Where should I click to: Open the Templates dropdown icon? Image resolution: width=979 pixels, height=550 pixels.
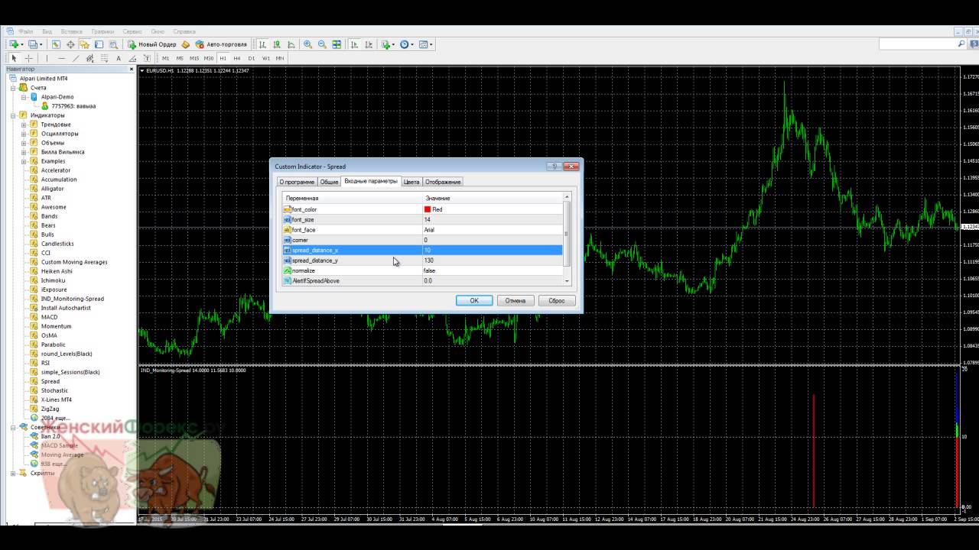[425, 44]
